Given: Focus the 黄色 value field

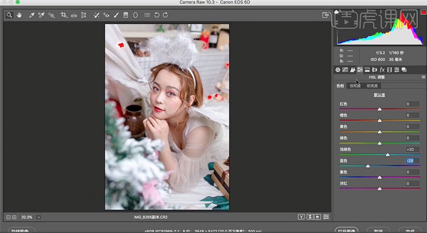Looking at the screenshot, I should [x=412, y=126].
